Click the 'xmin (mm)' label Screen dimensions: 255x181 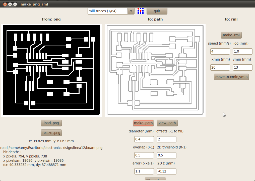(221, 59)
